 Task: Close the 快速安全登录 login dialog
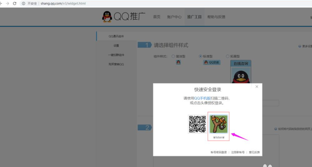pos(257,86)
